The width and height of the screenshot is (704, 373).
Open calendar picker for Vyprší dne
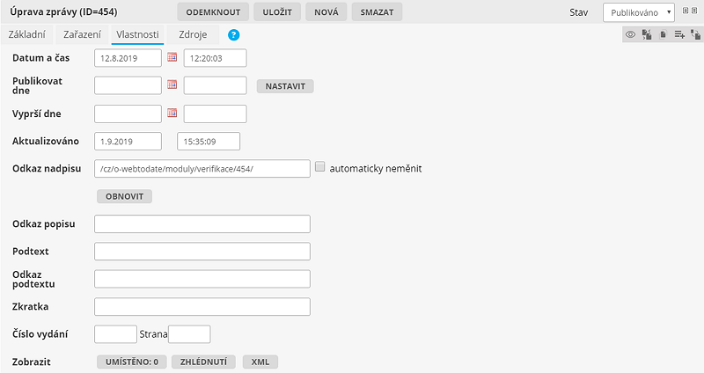coord(172,113)
